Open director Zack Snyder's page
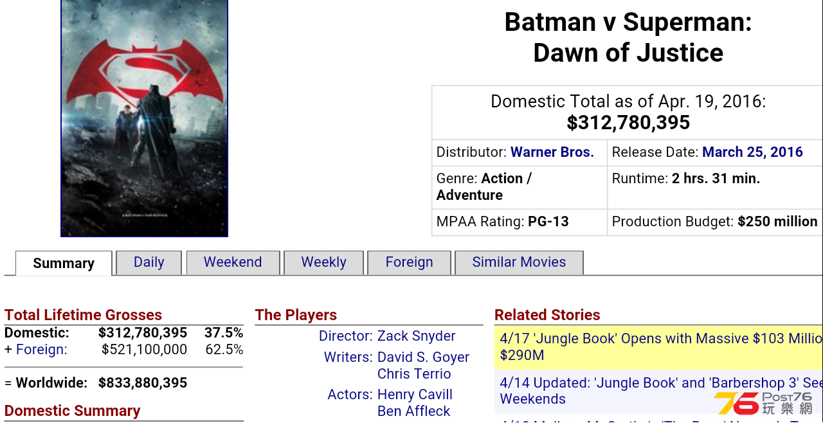Image resolution: width=823 pixels, height=423 pixels. pos(417,336)
